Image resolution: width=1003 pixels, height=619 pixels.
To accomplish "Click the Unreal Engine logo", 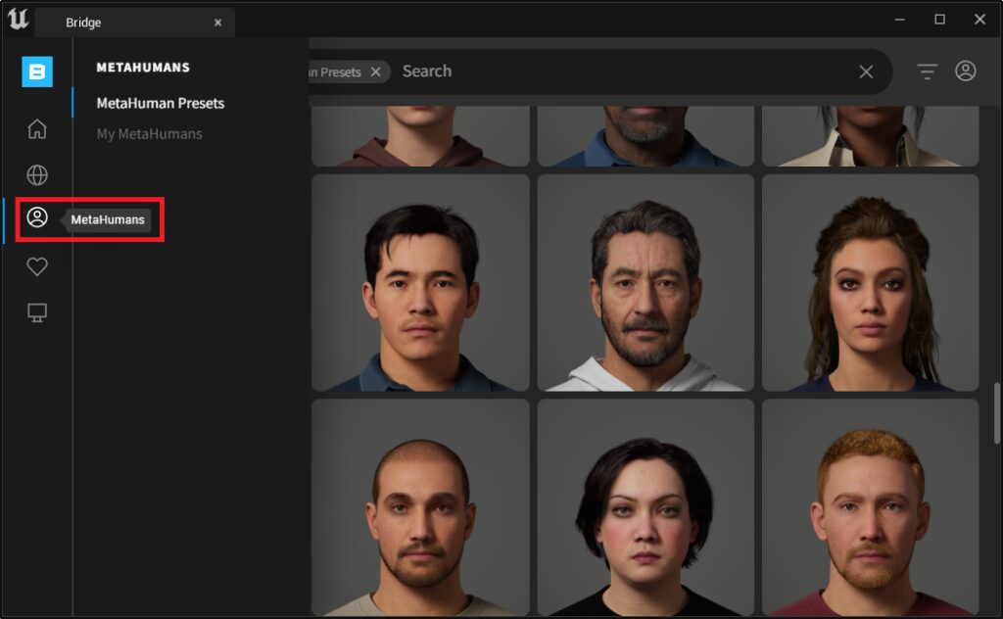I will 18,19.
